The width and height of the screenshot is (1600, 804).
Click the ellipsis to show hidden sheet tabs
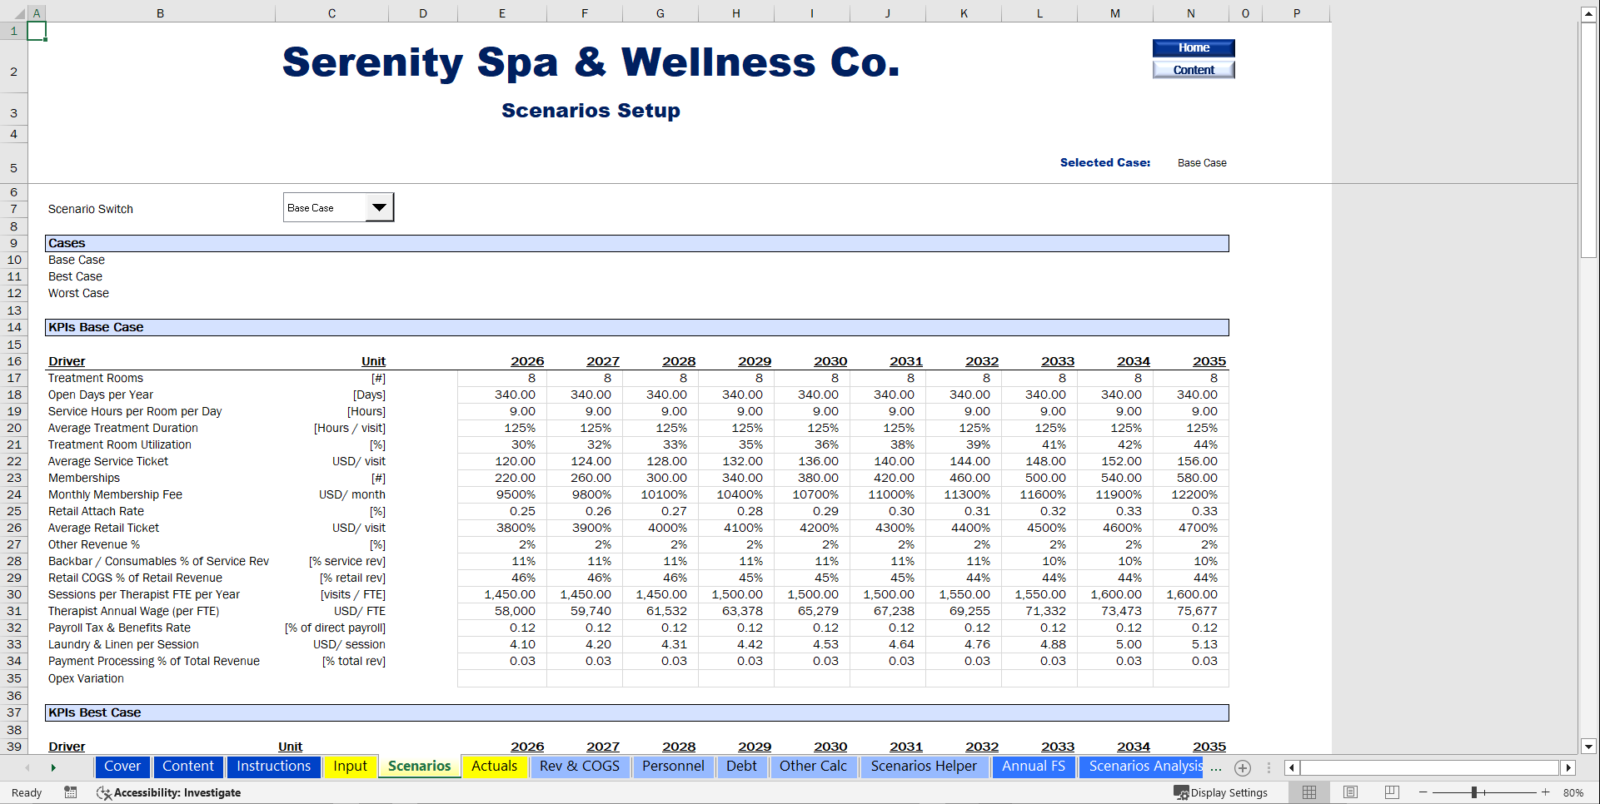click(x=1216, y=770)
